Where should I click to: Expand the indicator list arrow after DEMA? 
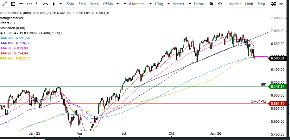pyautogui.click(x=117, y=4)
